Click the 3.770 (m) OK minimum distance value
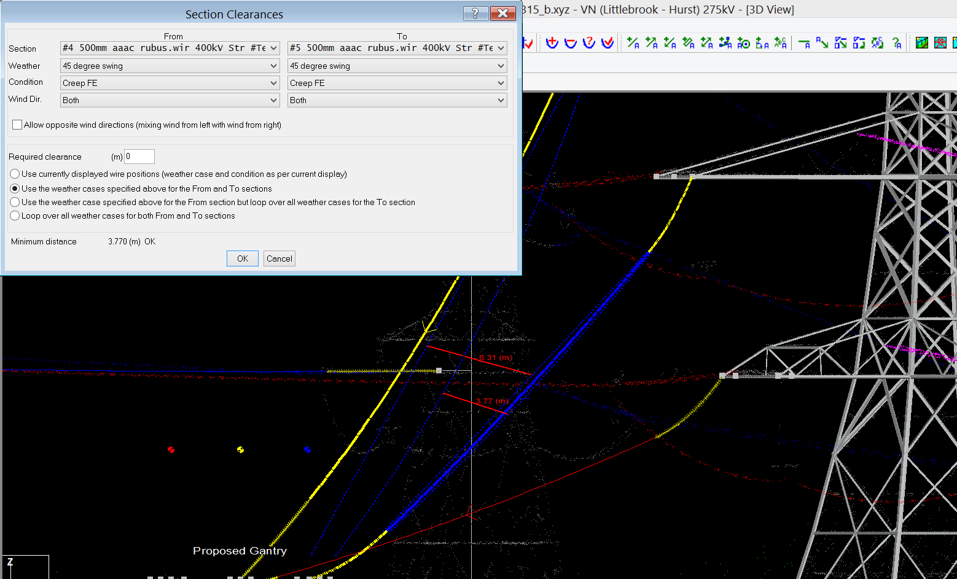This screenshot has height=579, width=957. [132, 241]
